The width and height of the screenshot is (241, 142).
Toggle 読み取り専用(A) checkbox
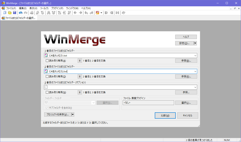[47, 60]
